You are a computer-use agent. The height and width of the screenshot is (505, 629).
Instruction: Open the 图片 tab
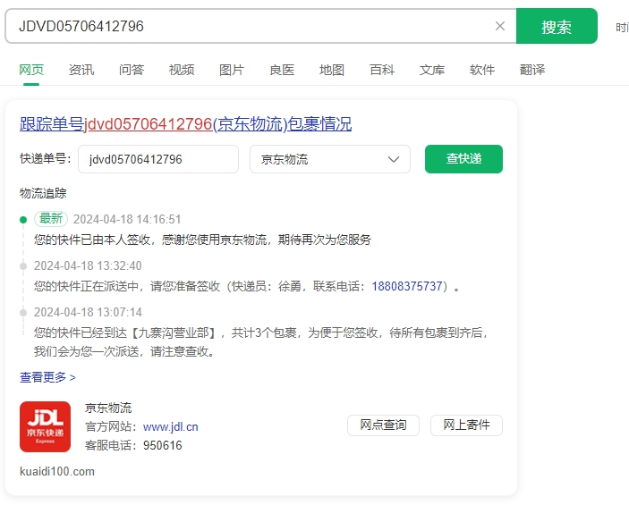tap(232, 70)
